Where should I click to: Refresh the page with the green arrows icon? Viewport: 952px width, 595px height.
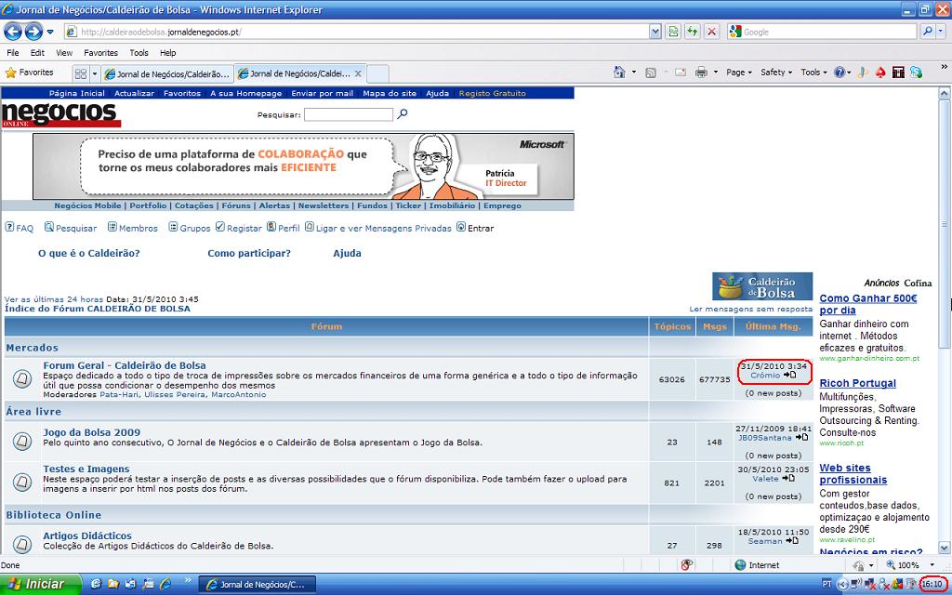(692, 32)
